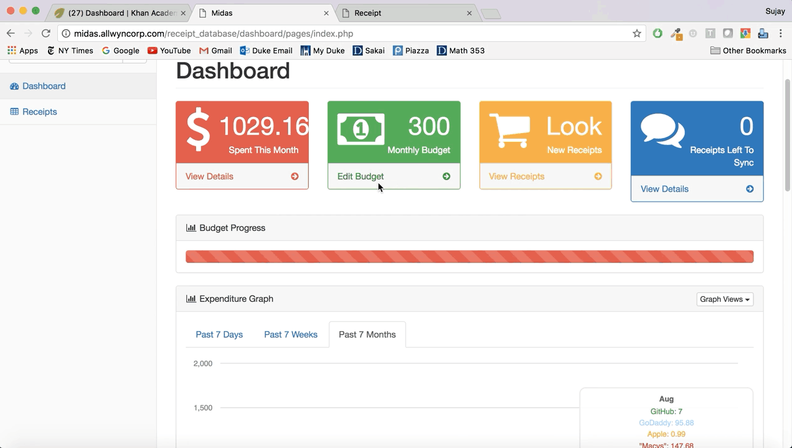Click the Apple: 0.99 tooltip entry
The image size is (792, 448).
pyautogui.click(x=666, y=434)
